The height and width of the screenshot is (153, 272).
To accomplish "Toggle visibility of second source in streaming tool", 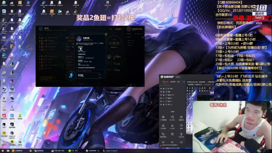I will point(161,92).
